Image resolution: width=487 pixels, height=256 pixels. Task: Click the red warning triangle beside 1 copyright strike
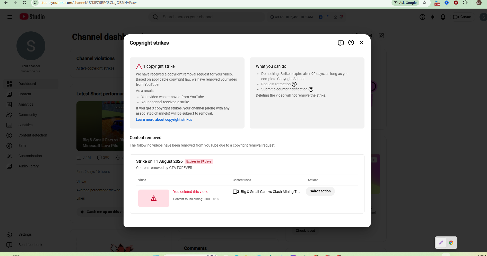click(139, 66)
